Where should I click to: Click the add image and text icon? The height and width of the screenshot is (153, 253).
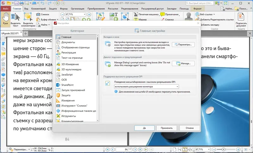pyautogui.click(x=114, y=16)
